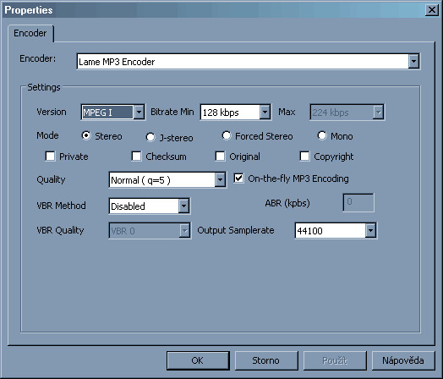The width and height of the screenshot is (443, 379).
Task: Click the Version label
Action: pyautogui.click(x=52, y=112)
